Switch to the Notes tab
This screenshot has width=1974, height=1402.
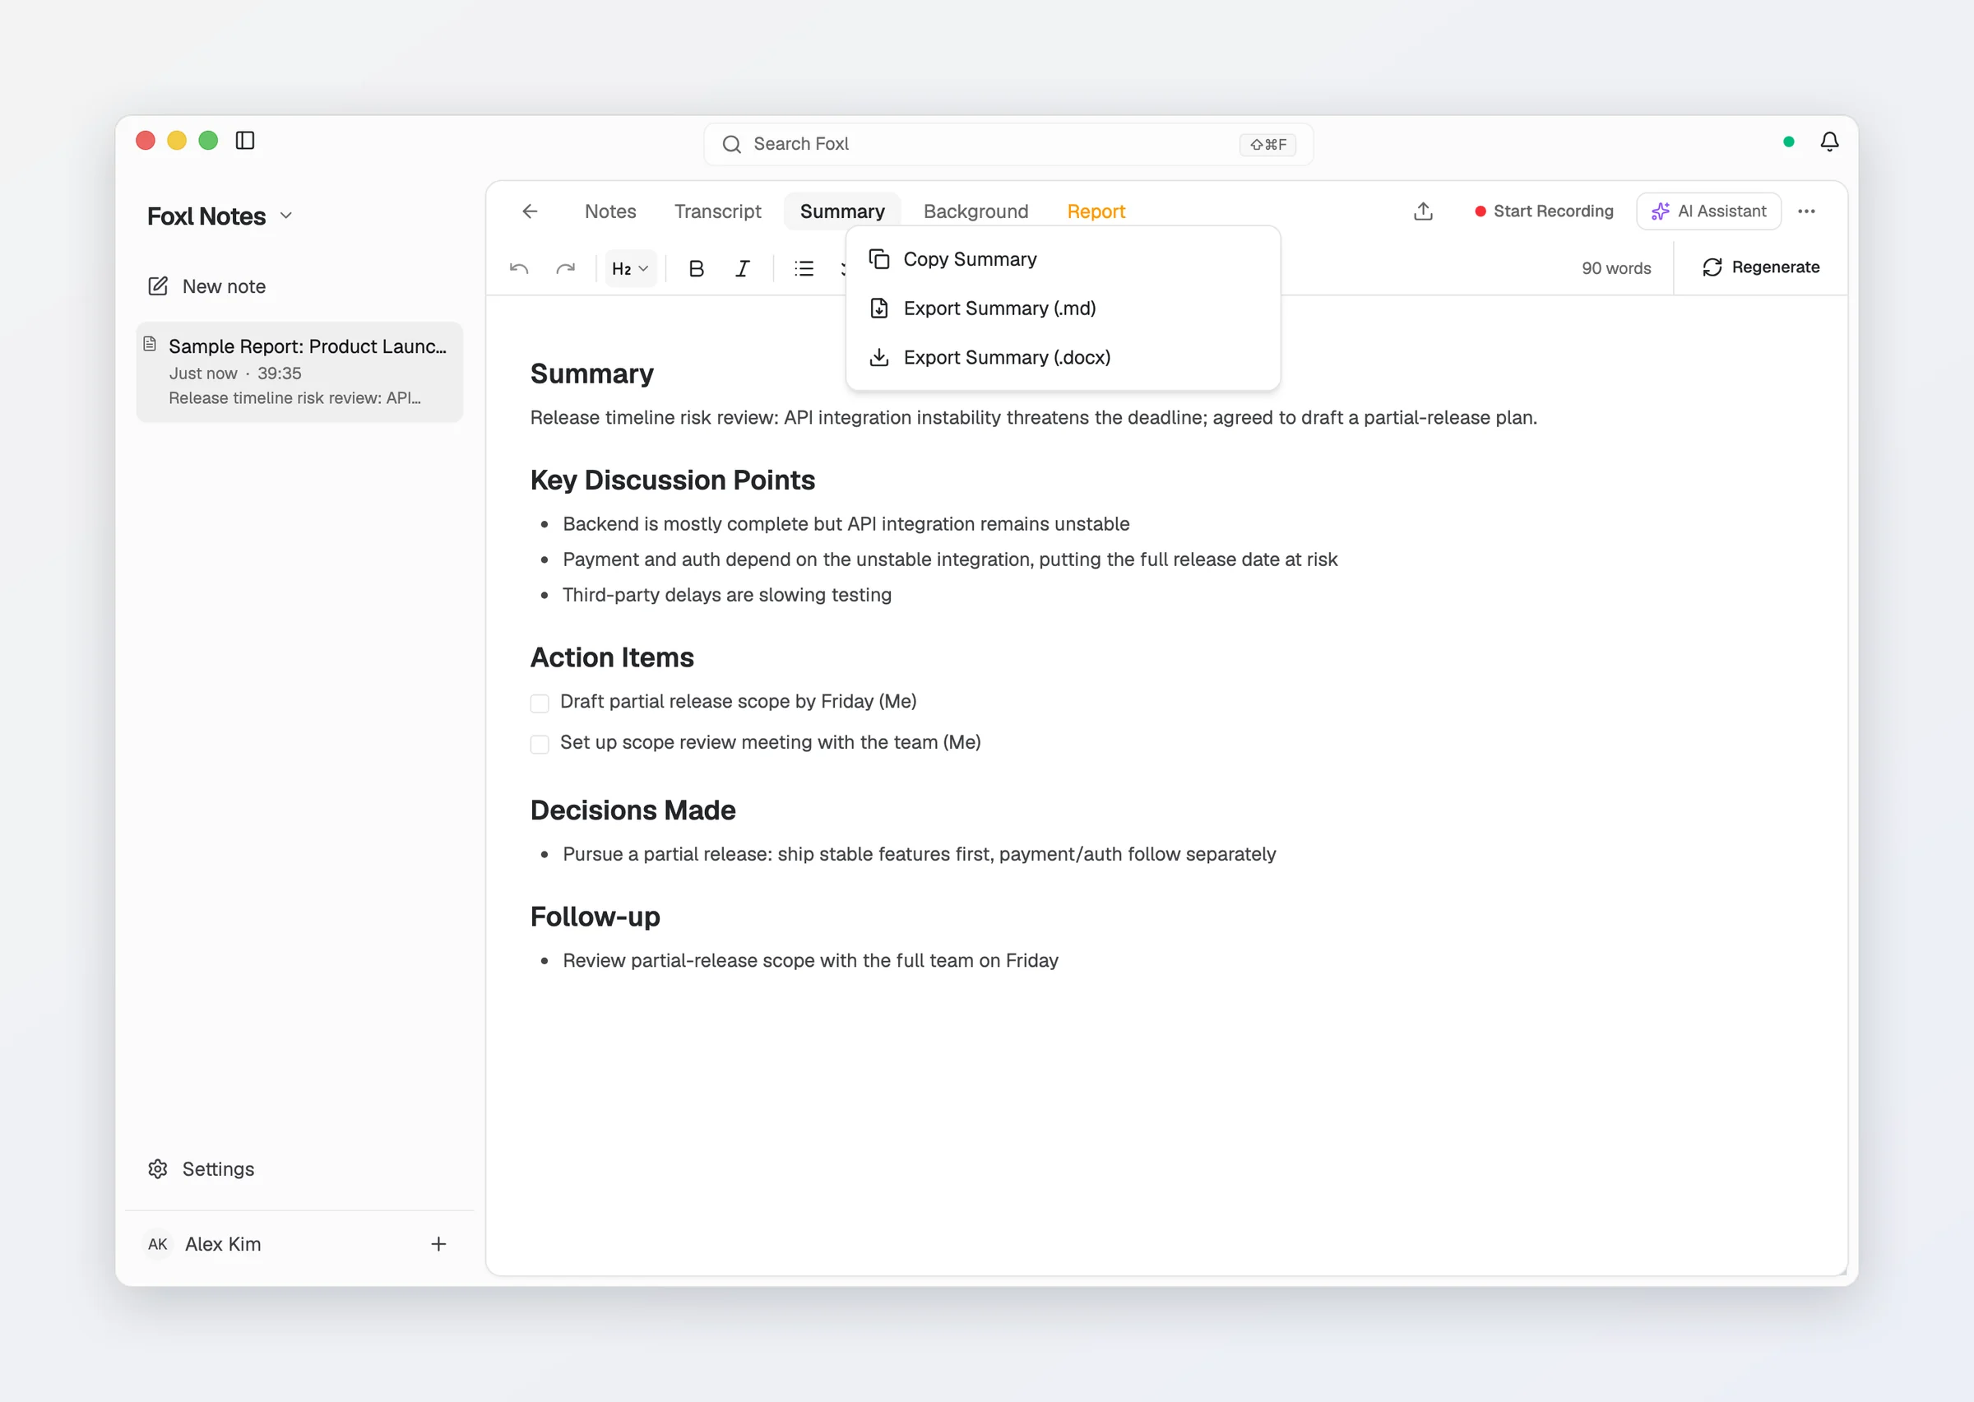tap(610, 211)
